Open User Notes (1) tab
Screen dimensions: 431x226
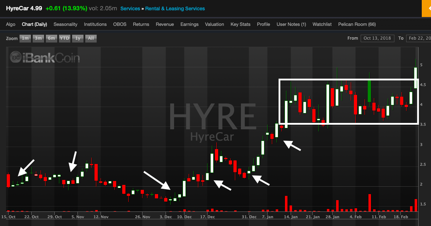click(x=291, y=24)
